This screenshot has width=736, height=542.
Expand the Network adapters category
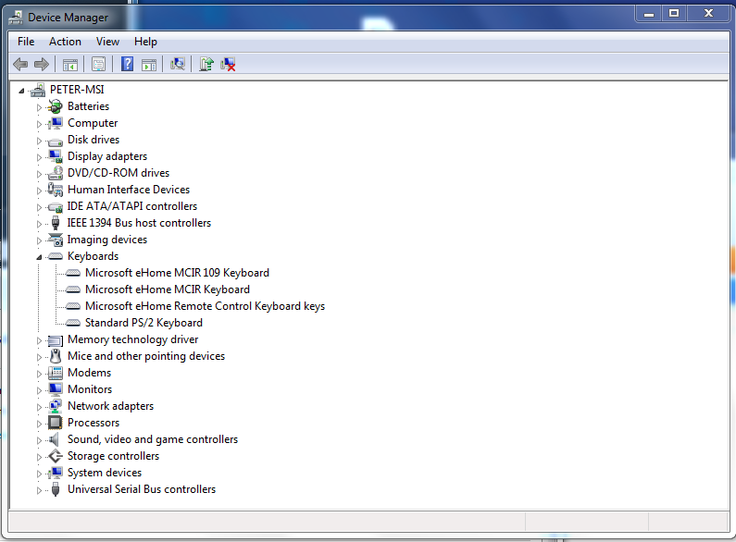point(40,406)
